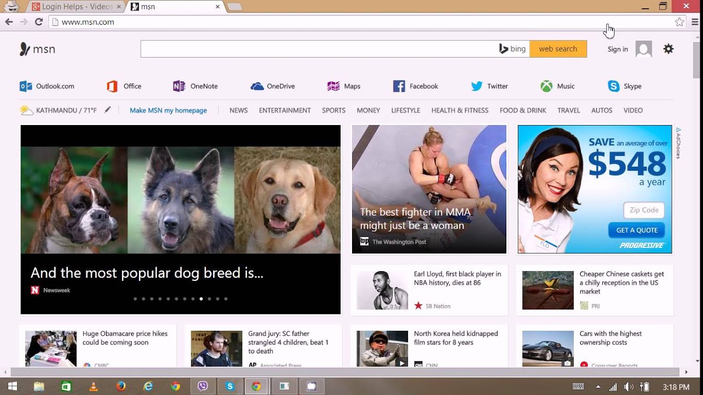This screenshot has height=395, width=703.
Task: Launch Skype from the services bar
Action: click(x=613, y=86)
